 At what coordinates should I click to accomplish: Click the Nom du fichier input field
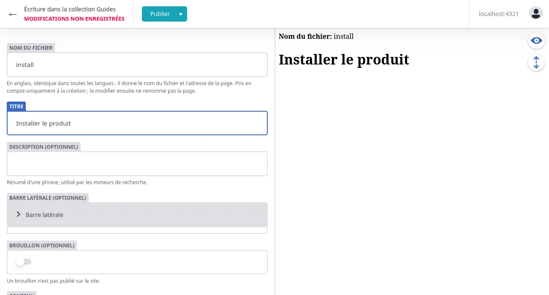coord(137,64)
